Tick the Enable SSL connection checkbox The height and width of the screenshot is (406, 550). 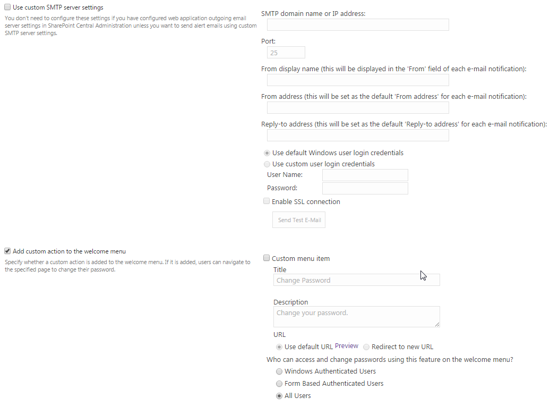(267, 202)
